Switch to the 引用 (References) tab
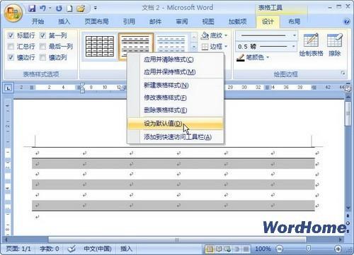Image resolution: width=354 pixels, height=255 pixels. pyautogui.click(x=129, y=22)
